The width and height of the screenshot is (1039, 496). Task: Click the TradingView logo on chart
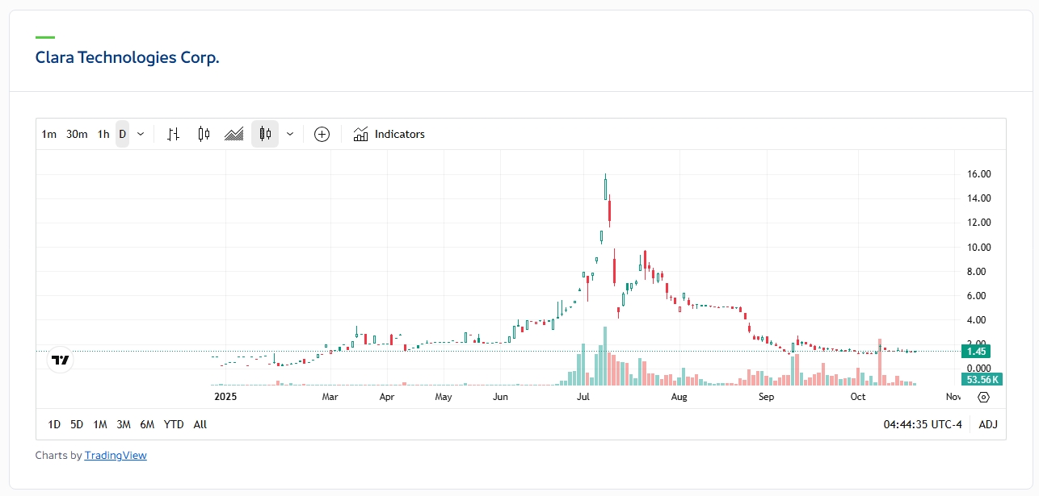61,361
